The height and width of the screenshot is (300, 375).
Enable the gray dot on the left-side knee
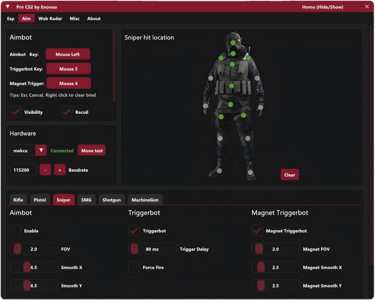[220, 138]
